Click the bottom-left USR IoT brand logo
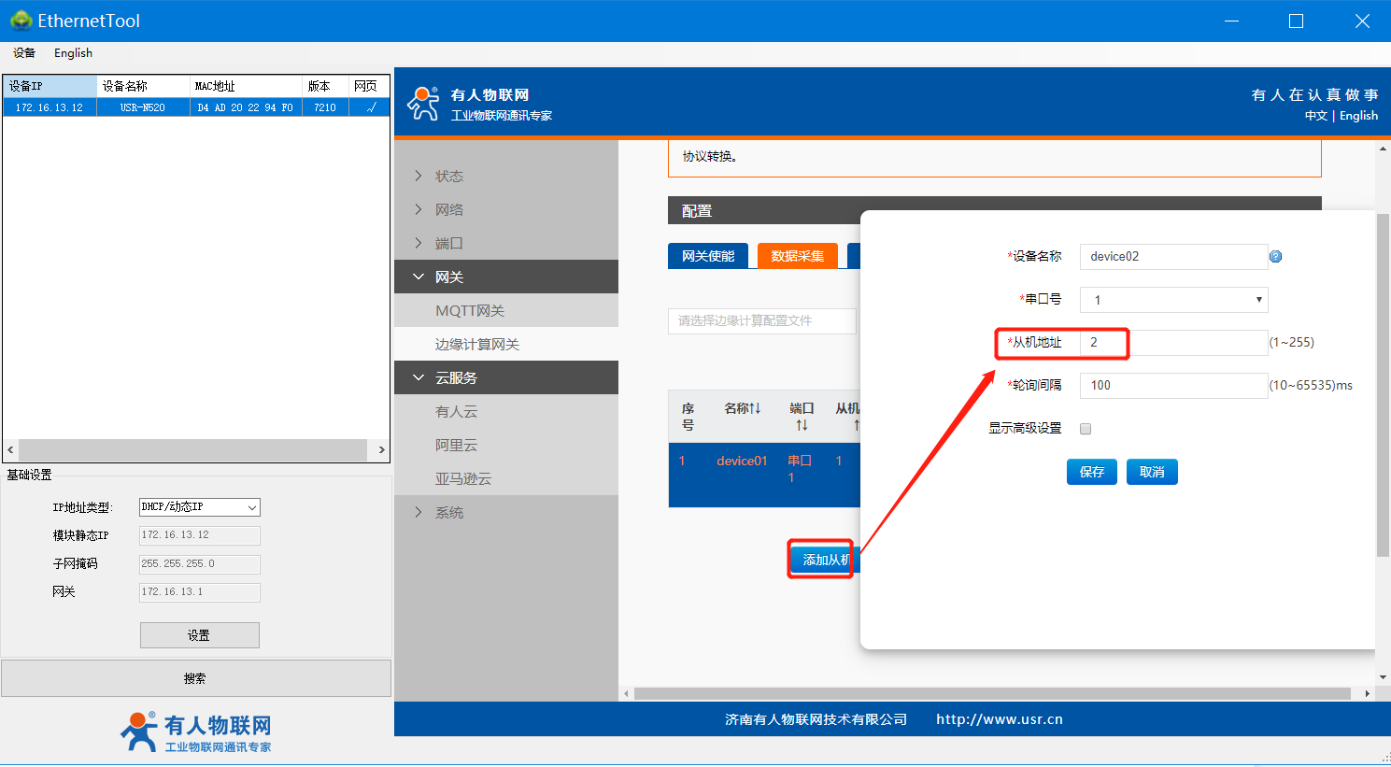 tap(196, 731)
